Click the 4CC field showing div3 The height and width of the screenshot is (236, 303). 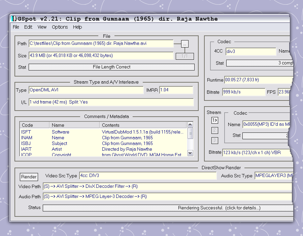(x=251, y=52)
